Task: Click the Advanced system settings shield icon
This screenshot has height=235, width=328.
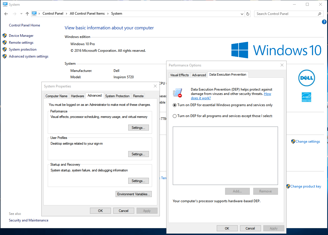Action: tap(5, 56)
